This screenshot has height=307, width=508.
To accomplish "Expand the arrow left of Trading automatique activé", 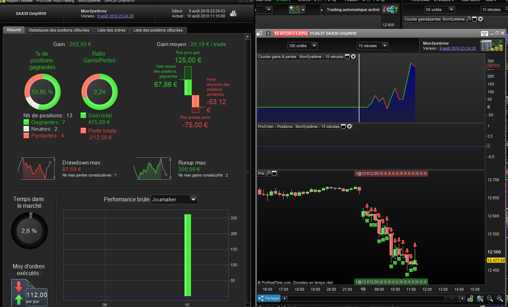I will 322,10.
